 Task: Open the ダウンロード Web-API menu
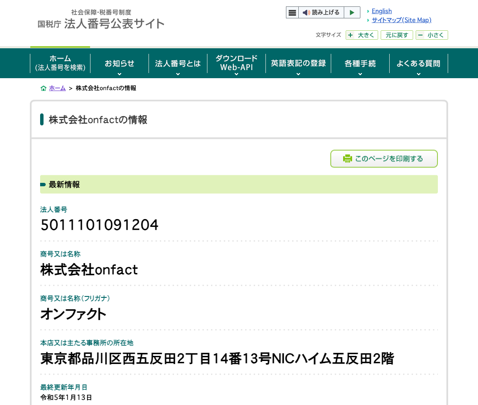pyautogui.click(x=236, y=63)
